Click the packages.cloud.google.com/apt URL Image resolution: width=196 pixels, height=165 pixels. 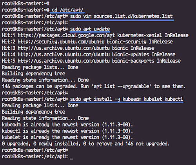click(66, 35)
